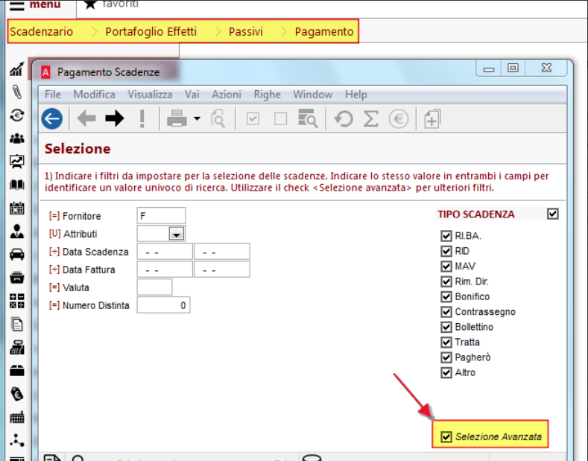
Task: Toggle the Bollettino checkbox
Action: (446, 327)
